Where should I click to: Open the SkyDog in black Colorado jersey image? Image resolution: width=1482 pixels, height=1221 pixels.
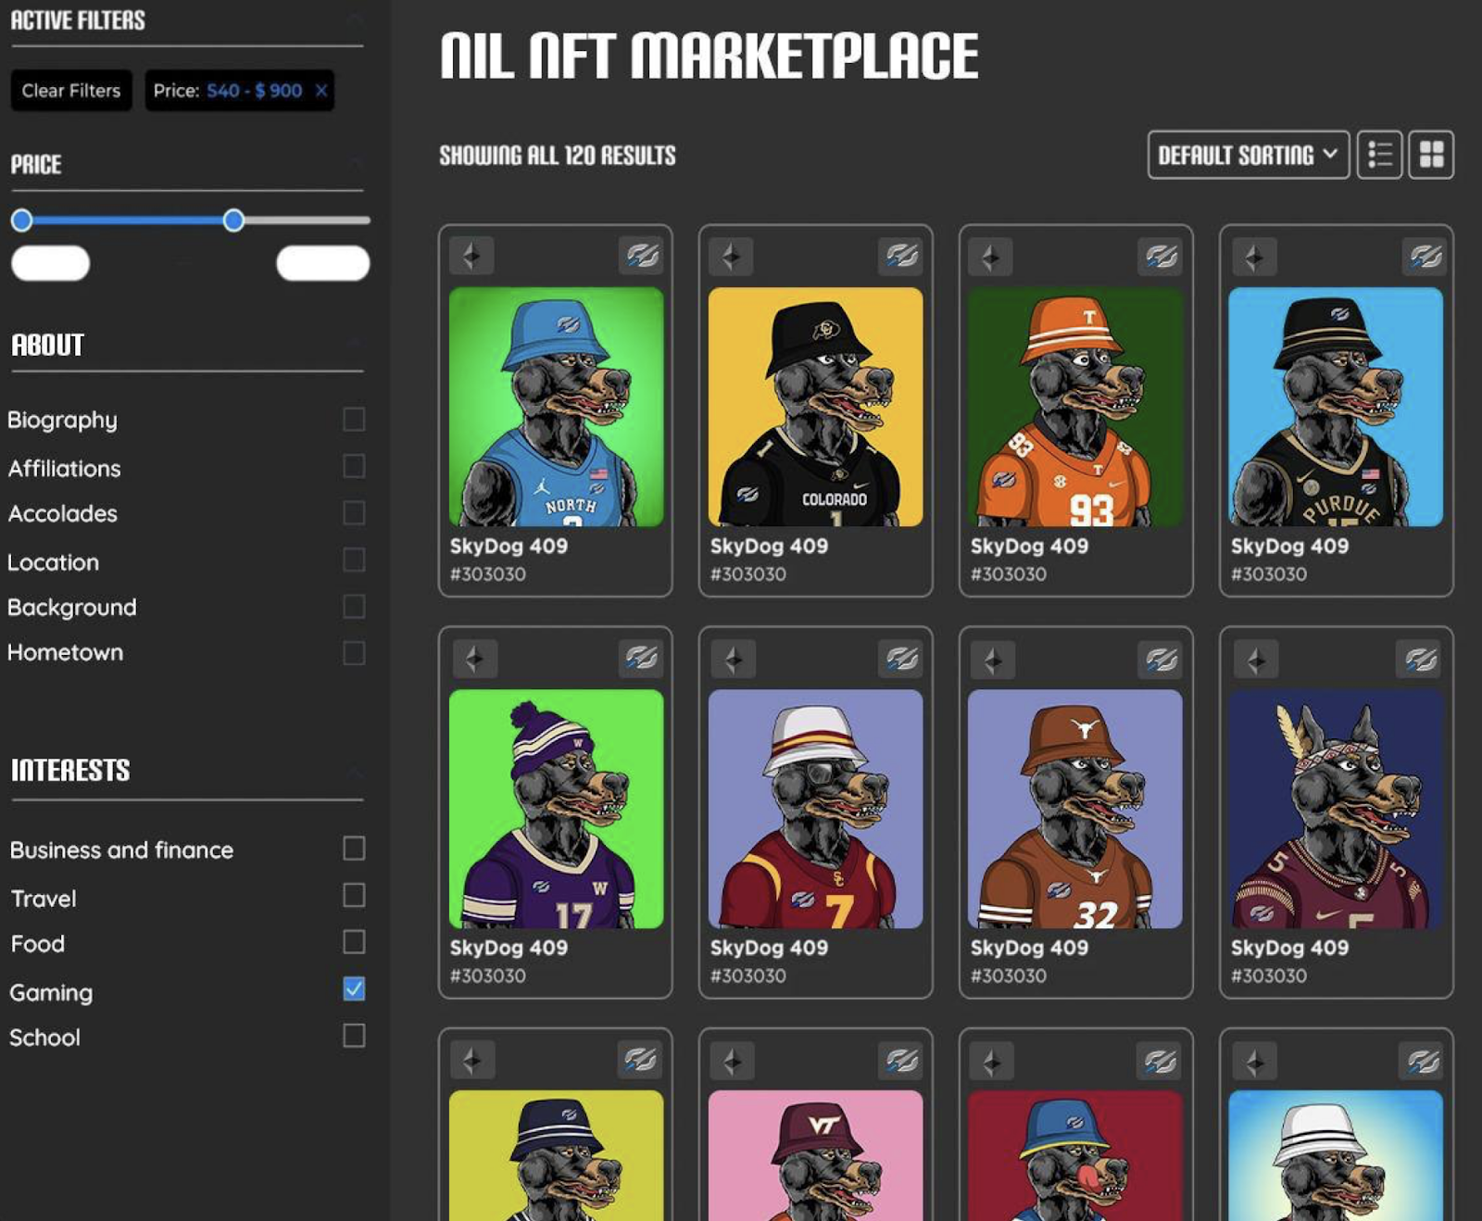[x=815, y=407]
